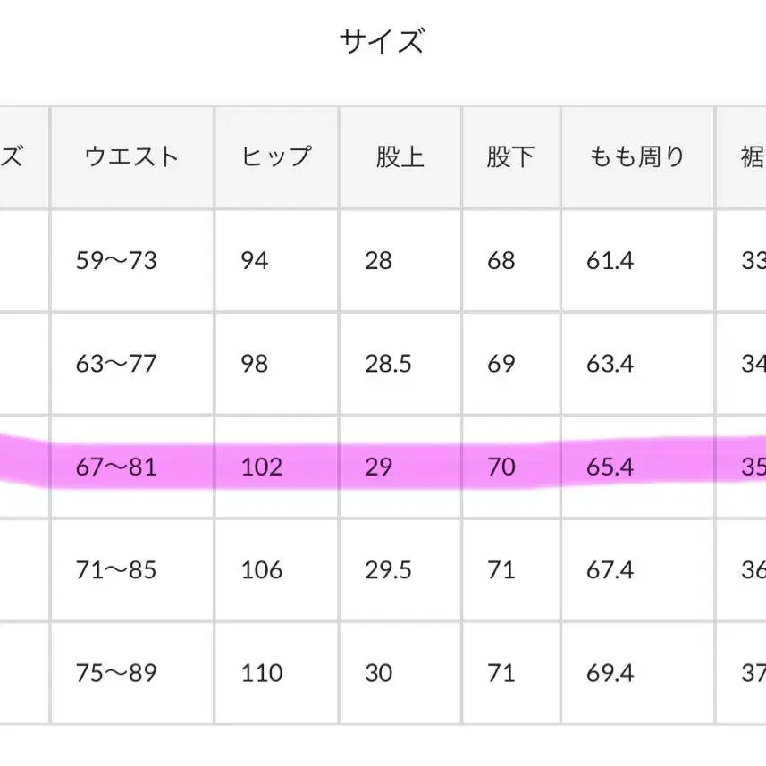Select the 股下 column header
This screenshot has width=766, height=766.
click(510, 157)
